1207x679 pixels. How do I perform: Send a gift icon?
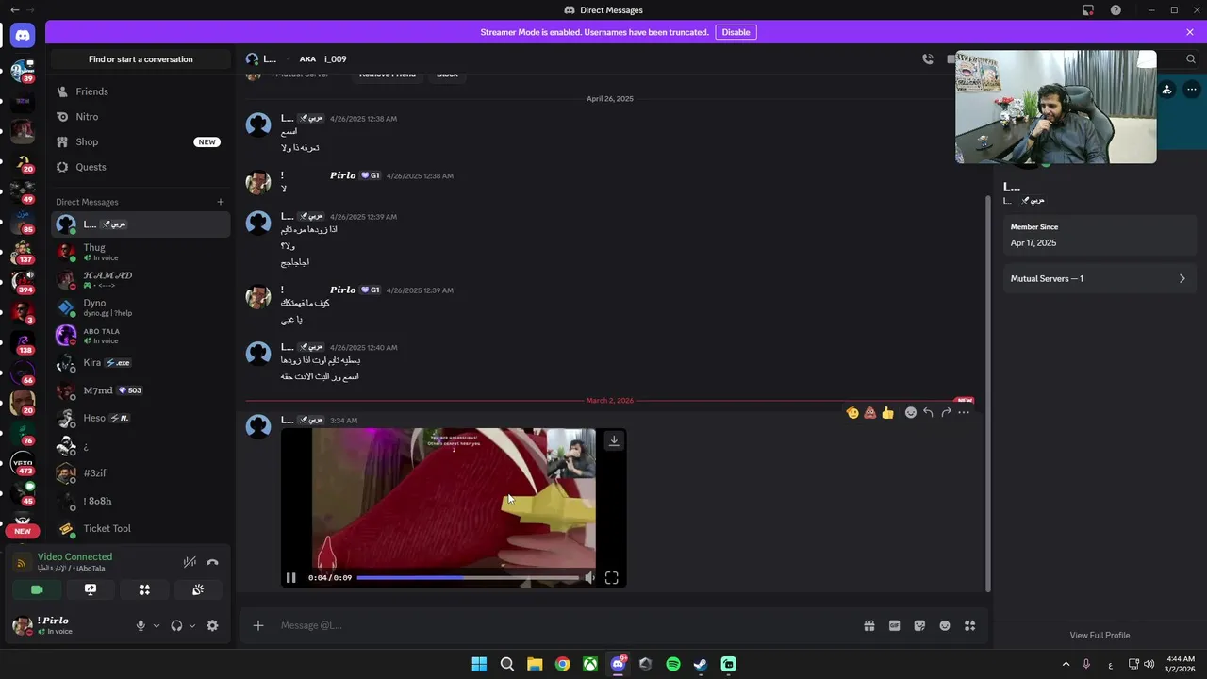868,625
